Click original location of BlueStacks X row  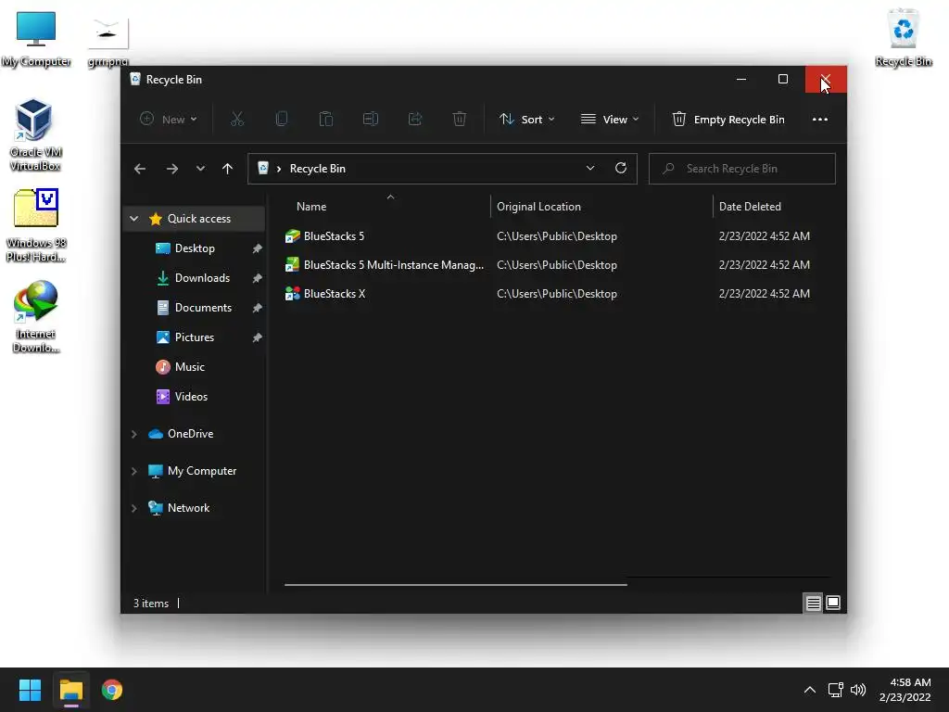click(557, 294)
